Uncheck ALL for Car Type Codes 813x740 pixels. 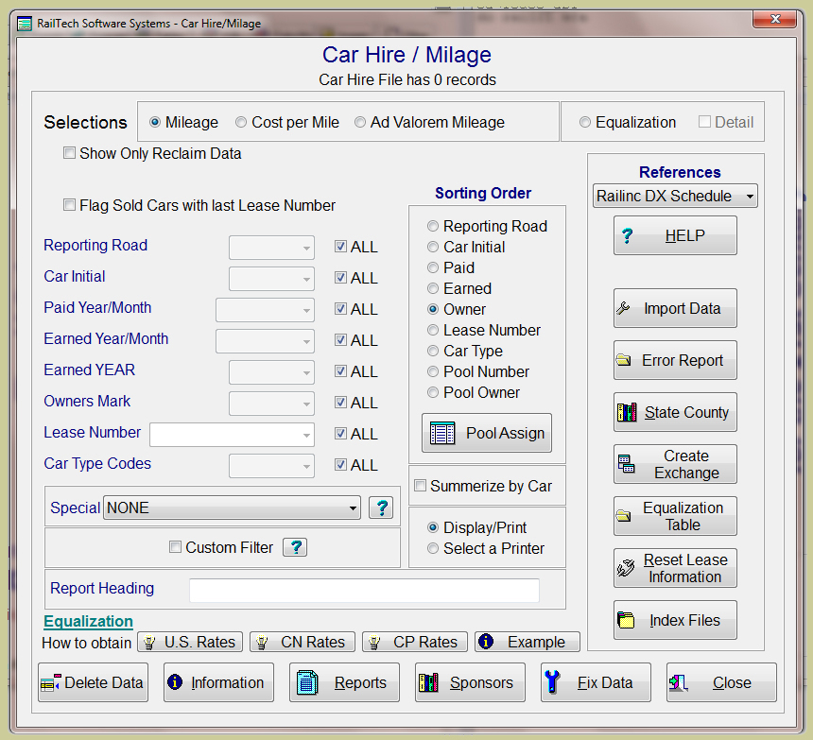(340, 464)
